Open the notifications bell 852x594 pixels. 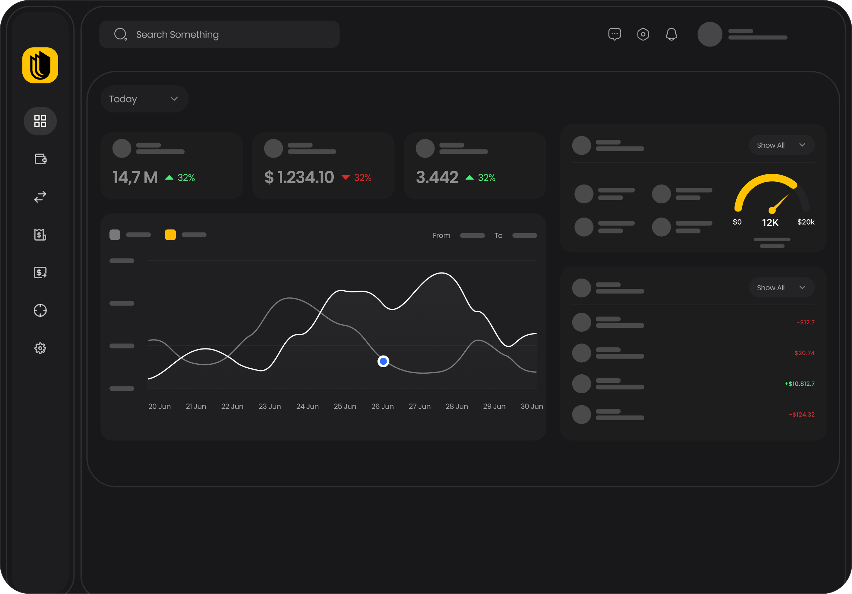pos(671,34)
